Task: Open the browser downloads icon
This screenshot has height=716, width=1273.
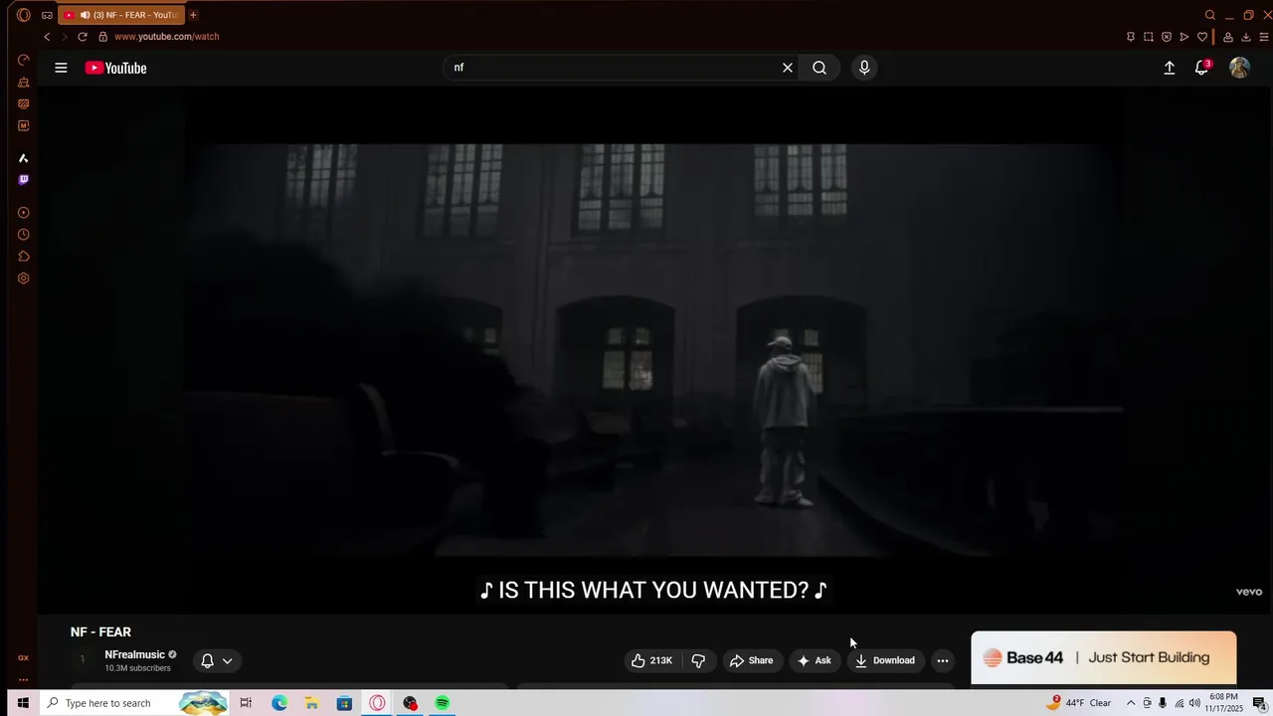Action: coord(1246,37)
